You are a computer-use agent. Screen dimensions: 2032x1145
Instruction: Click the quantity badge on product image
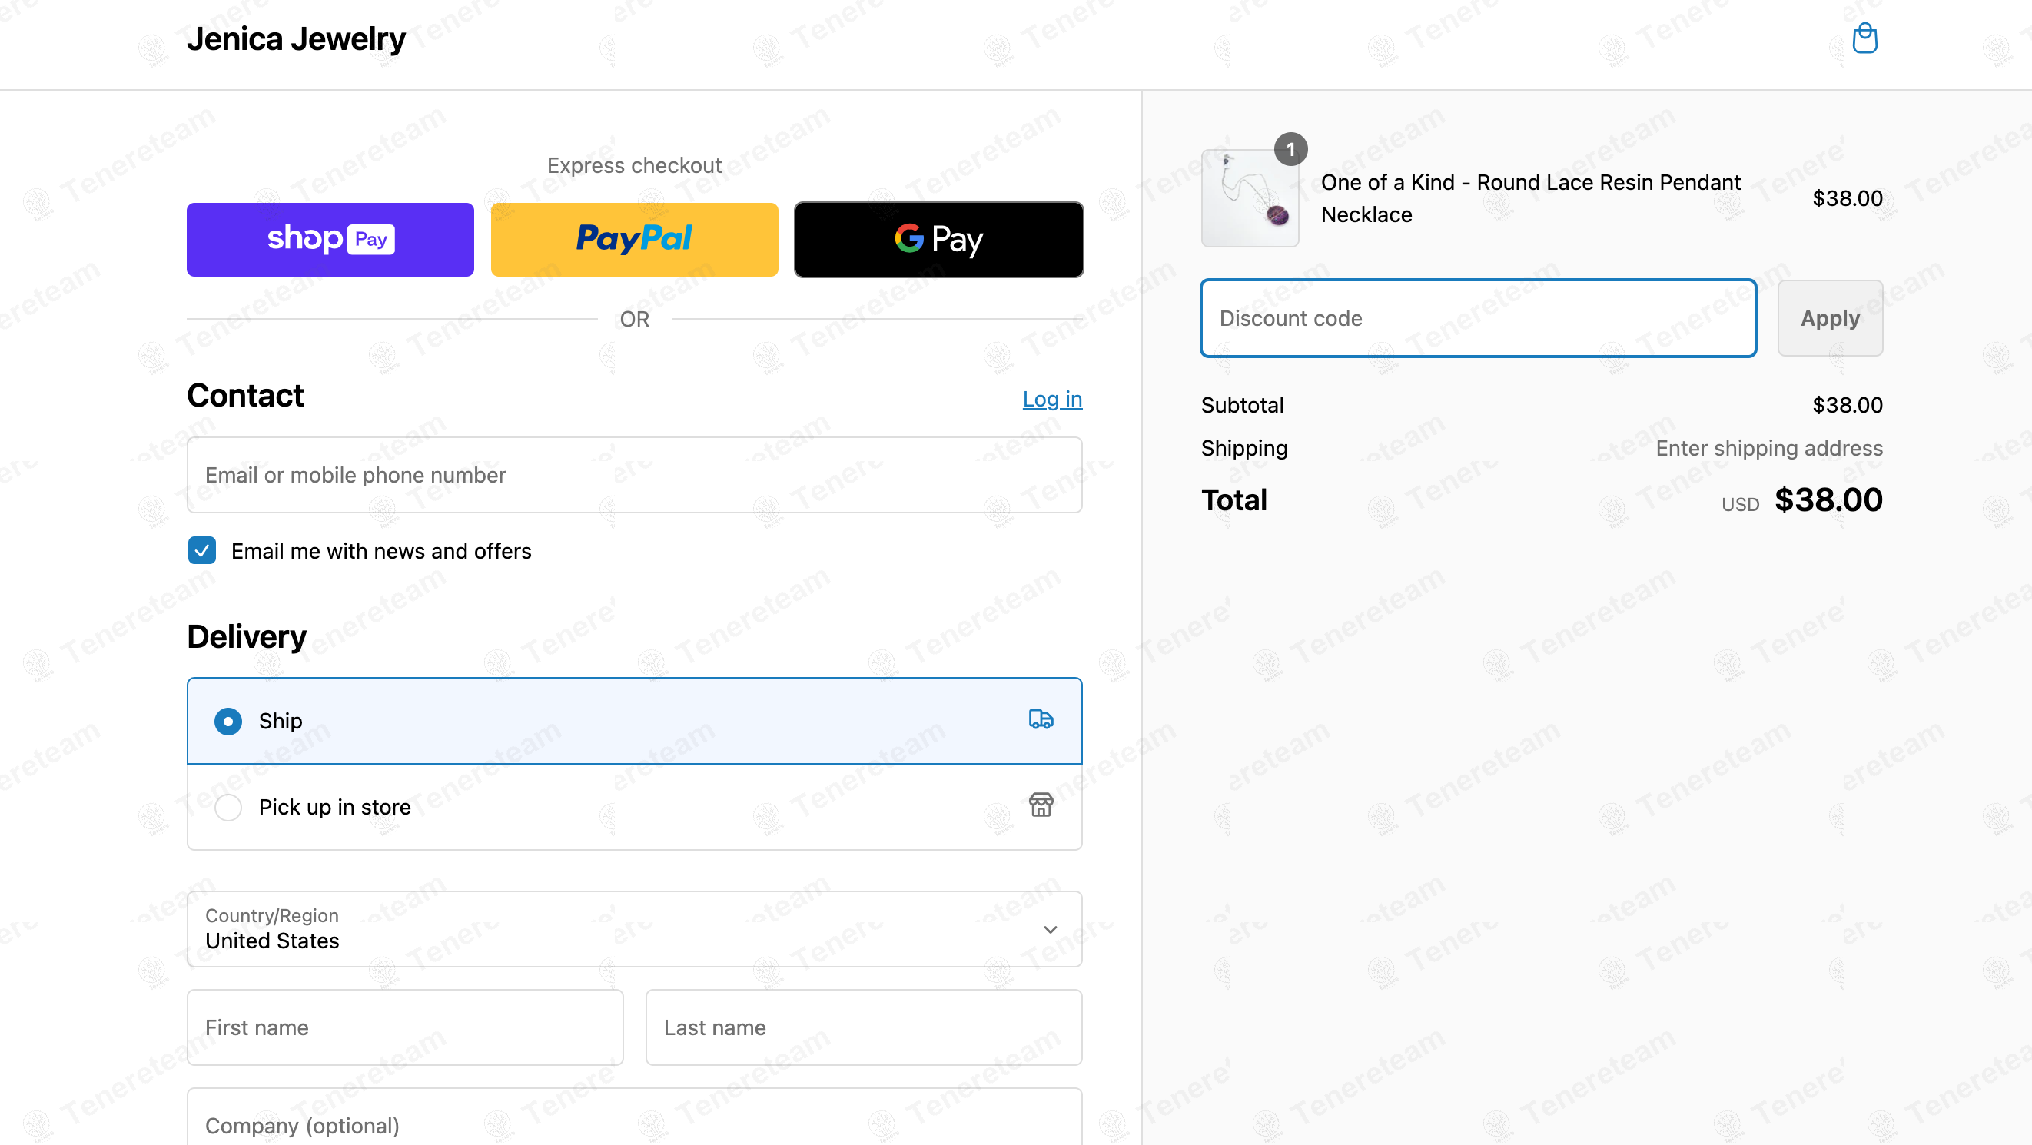(x=1290, y=149)
